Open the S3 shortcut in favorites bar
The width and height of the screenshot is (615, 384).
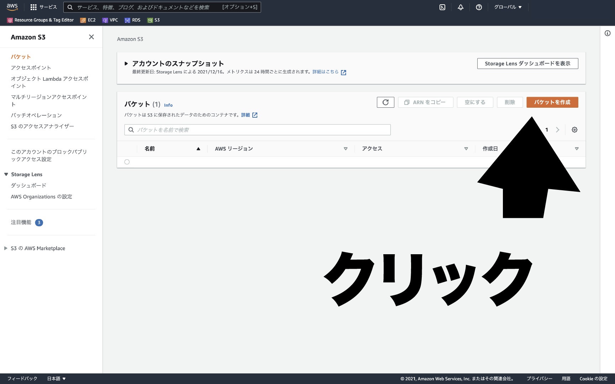pos(153,20)
